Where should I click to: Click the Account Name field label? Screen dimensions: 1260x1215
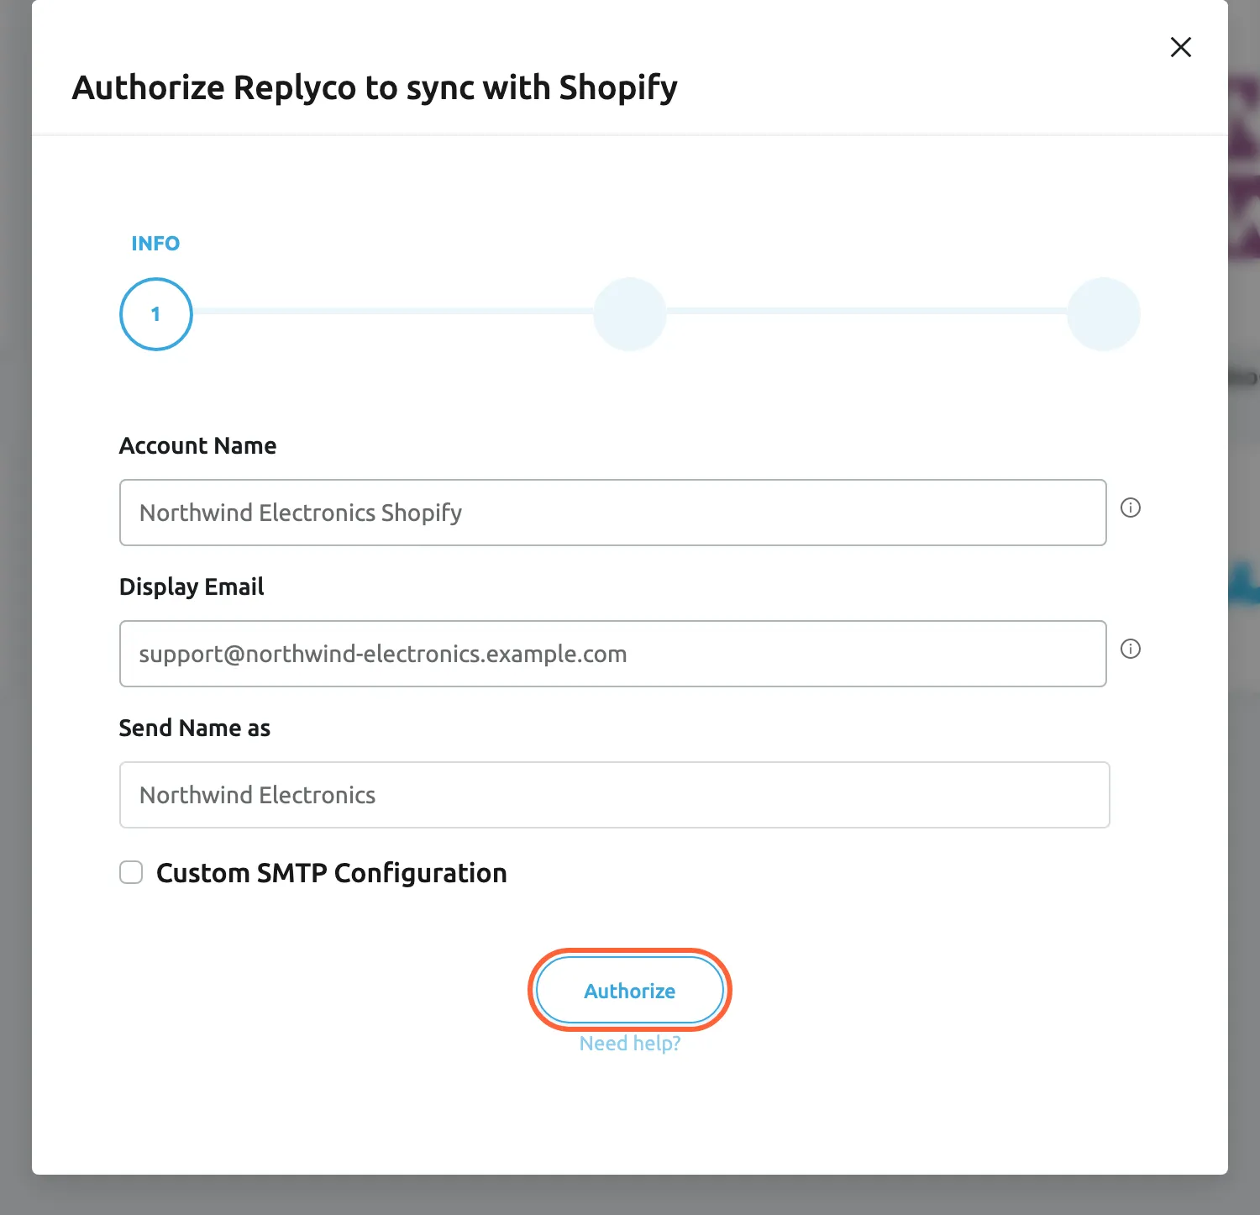(197, 446)
